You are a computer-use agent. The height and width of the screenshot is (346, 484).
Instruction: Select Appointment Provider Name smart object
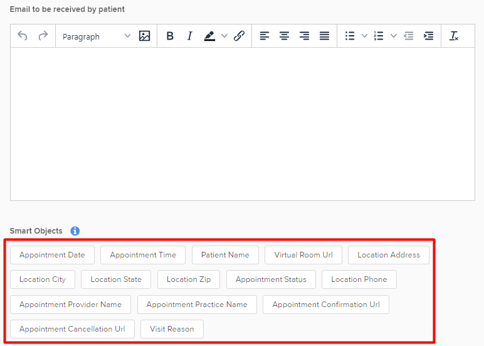tap(70, 305)
